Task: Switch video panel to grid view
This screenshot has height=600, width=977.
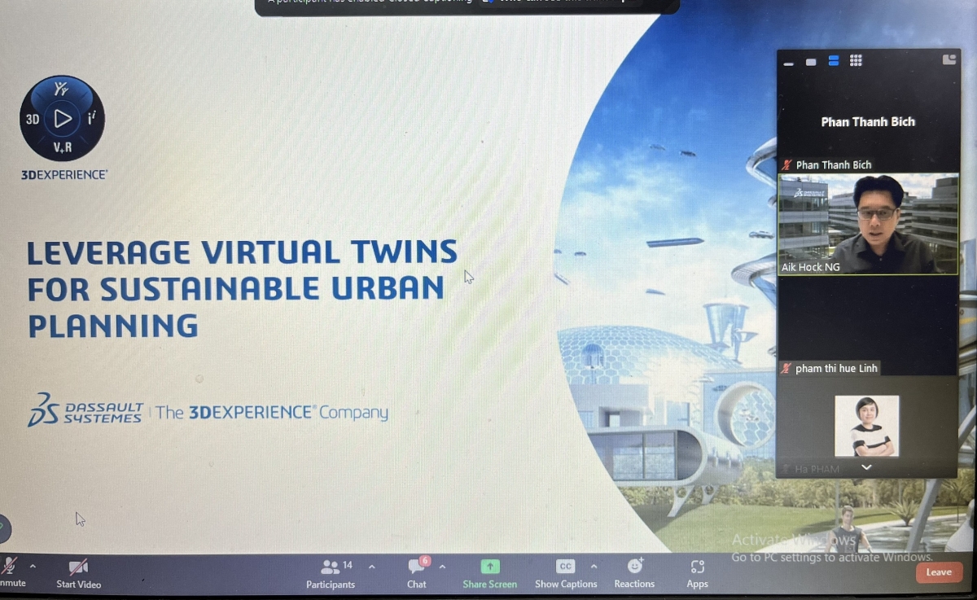Action: (x=856, y=60)
